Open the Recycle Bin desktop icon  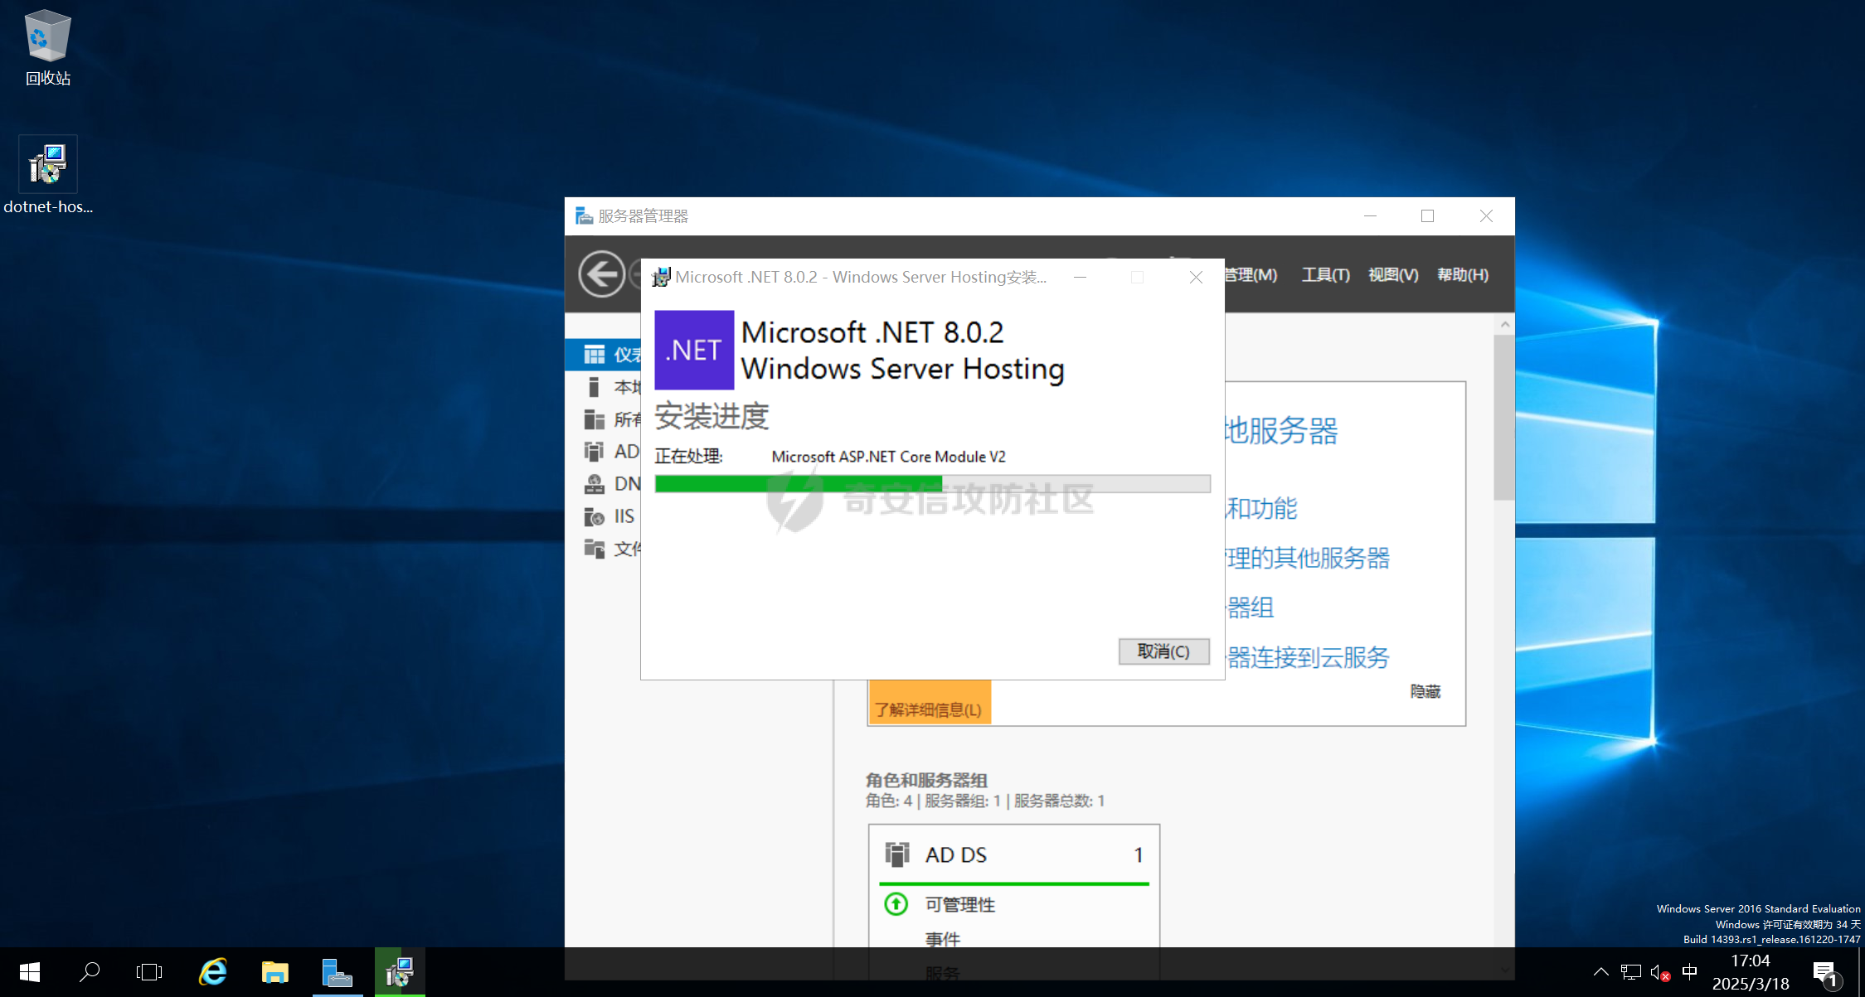[x=47, y=48]
